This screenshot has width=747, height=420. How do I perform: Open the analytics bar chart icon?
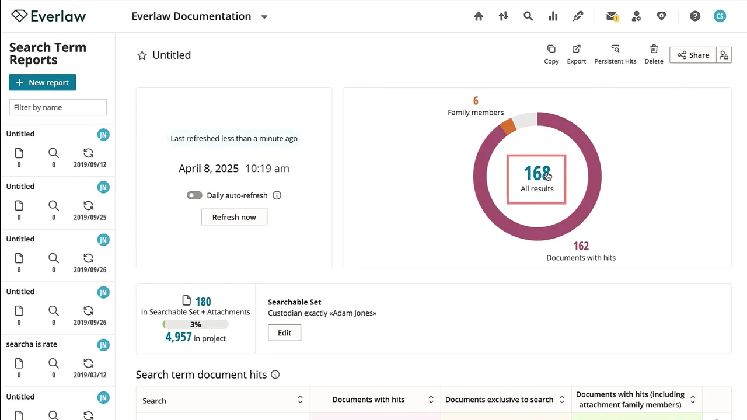click(553, 16)
